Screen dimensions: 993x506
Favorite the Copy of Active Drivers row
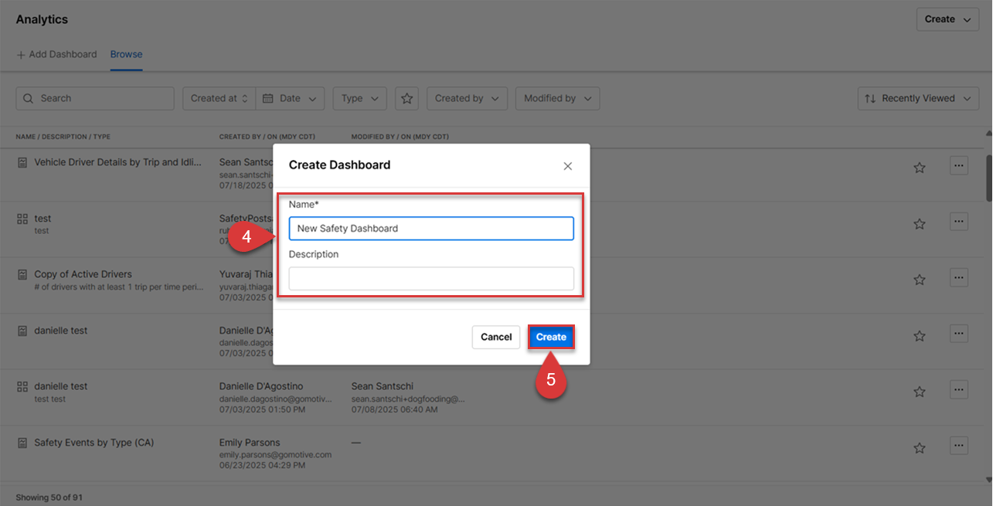click(919, 277)
